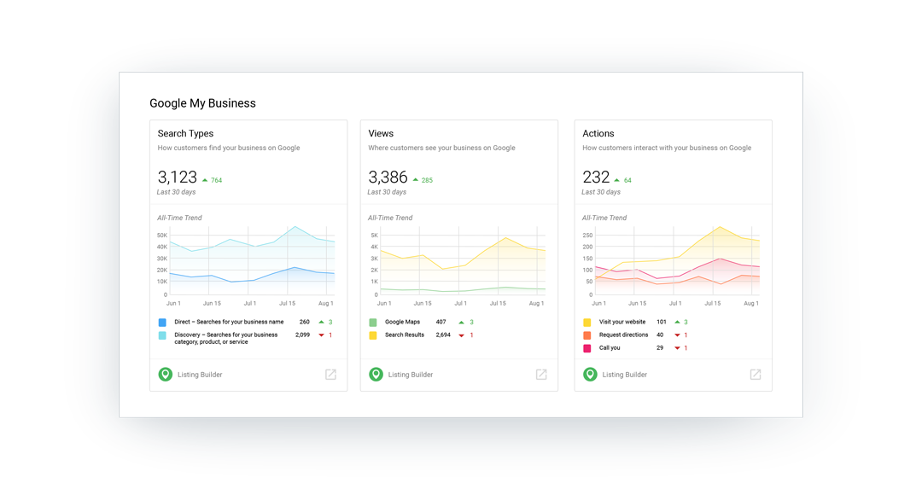Click the Discovery searches legend label

point(225,338)
